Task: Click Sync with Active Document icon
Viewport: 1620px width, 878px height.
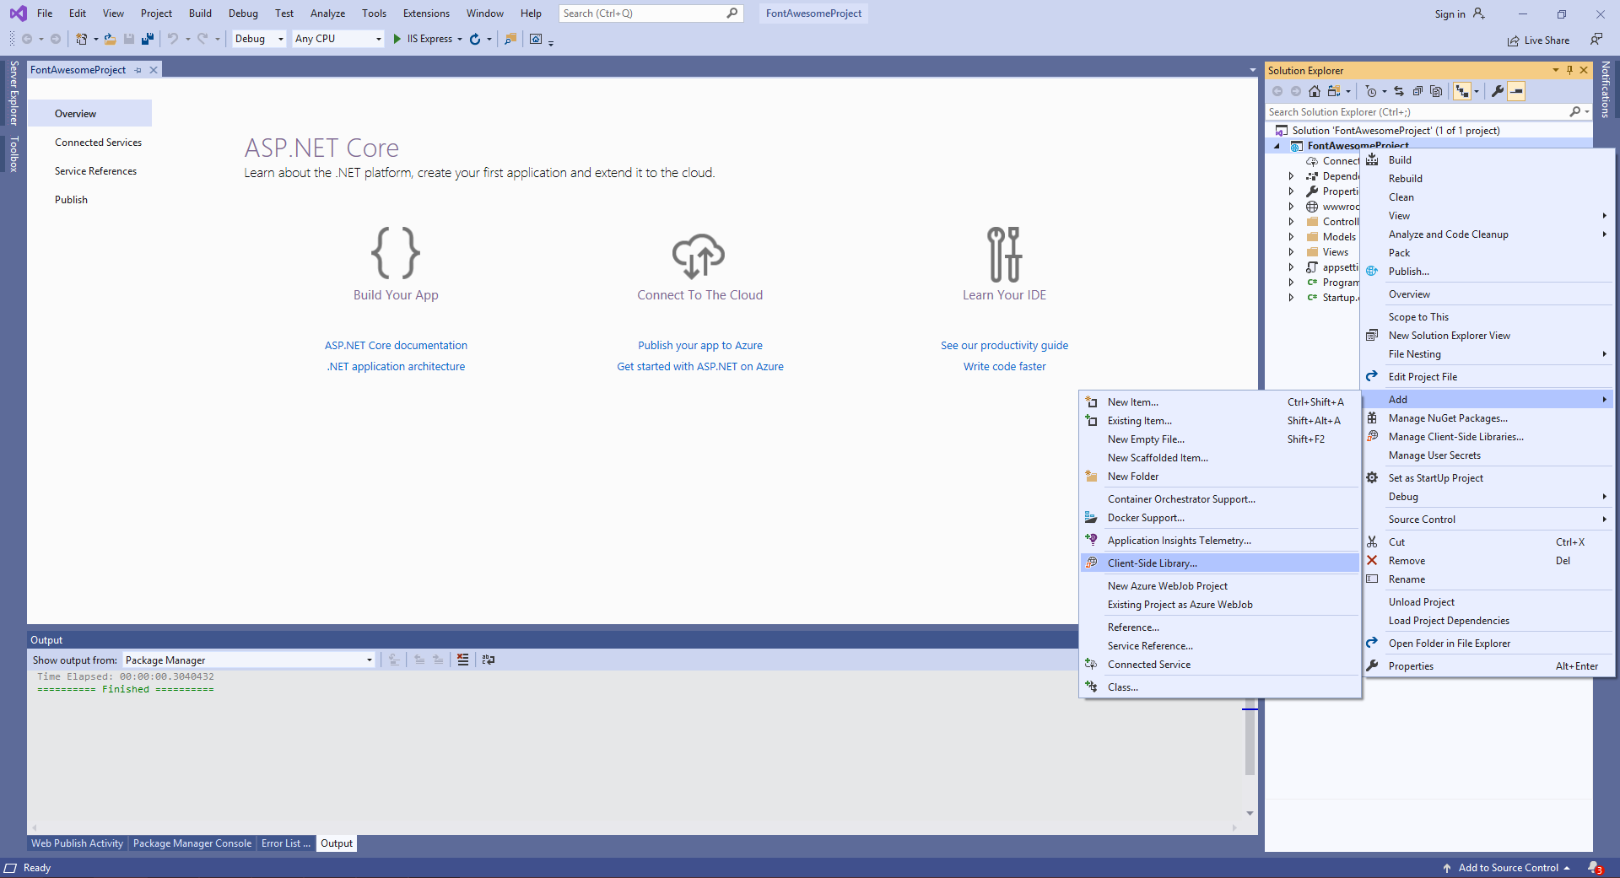Action: point(1399,91)
